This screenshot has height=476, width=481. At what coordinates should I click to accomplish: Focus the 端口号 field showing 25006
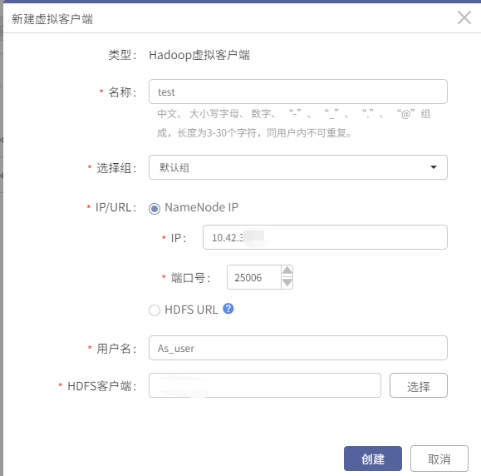pos(254,277)
